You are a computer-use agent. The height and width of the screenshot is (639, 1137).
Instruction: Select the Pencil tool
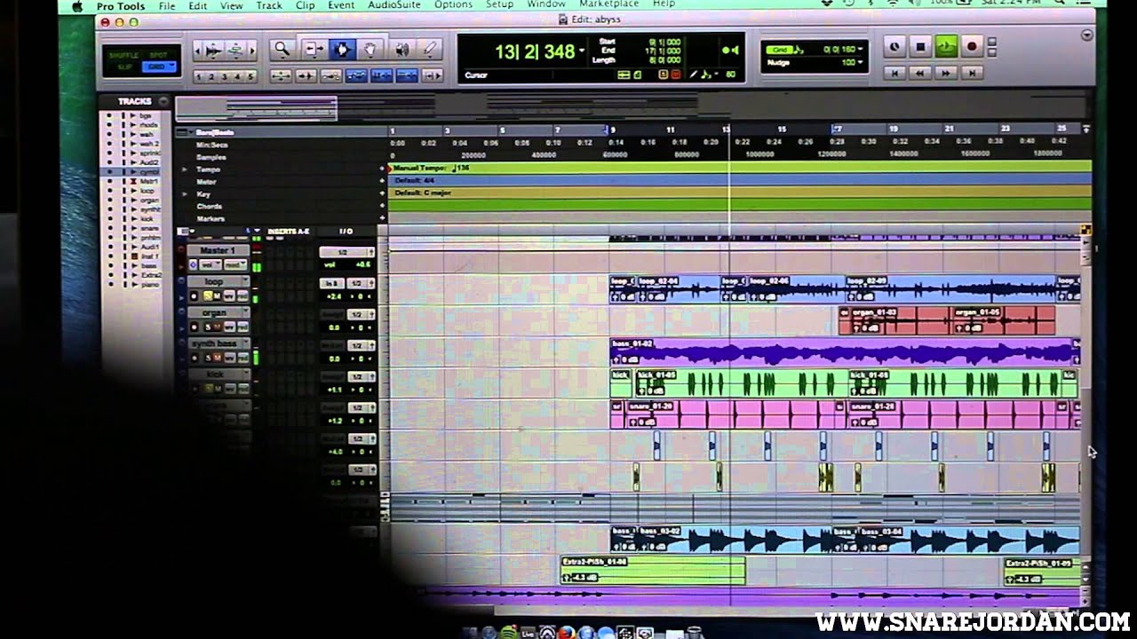(430, 50)
